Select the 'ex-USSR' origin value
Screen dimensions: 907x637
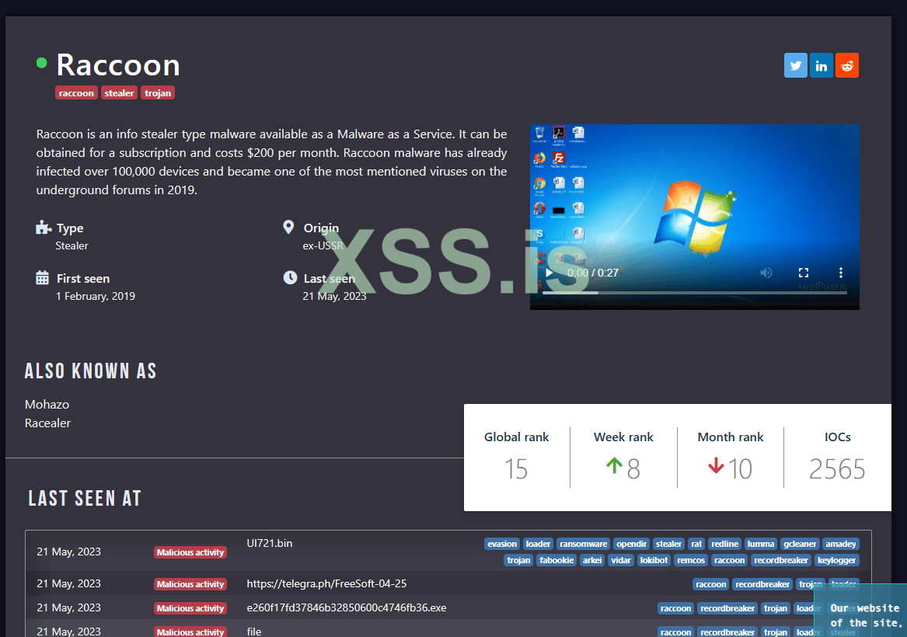[x=323, y=245]
